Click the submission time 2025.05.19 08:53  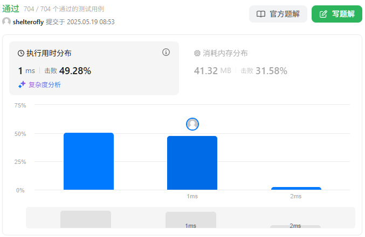[91, 22]
